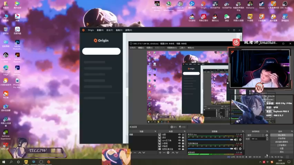
Task: Open Logitech G HUB desktop shortcut
Action: tap(6, 58)
